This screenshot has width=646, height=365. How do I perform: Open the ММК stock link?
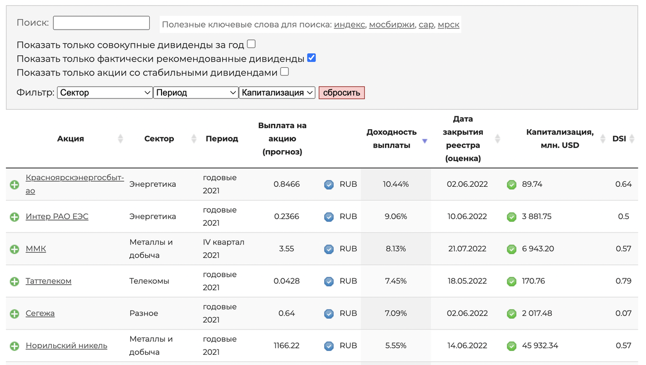point(36,249)
